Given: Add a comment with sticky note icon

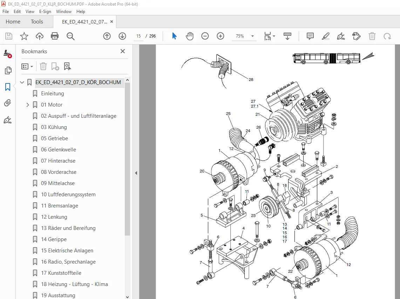Looking at the screenshot, I should click(310, 36).
